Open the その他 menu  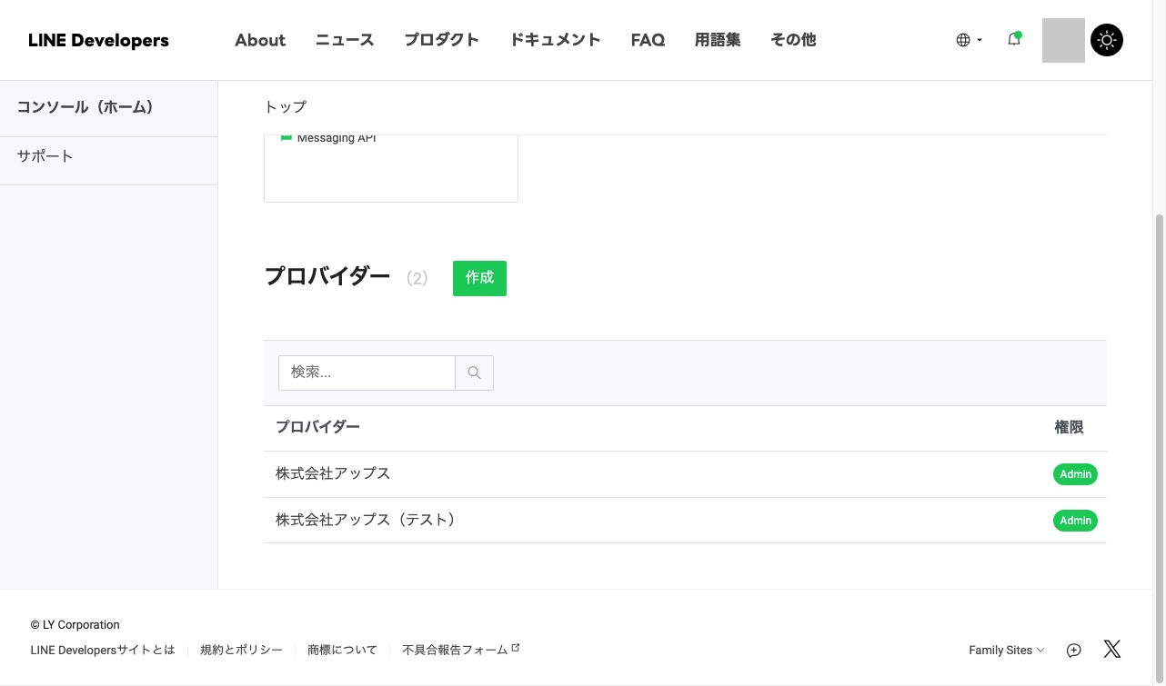[793, 40]
